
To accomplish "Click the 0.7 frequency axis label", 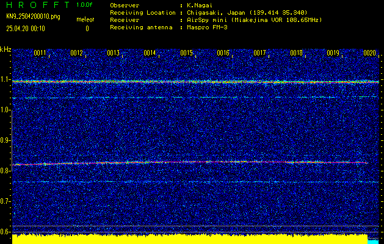I will [x=4, y=201].
